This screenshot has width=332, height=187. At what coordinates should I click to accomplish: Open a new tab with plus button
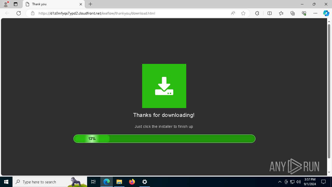(x=91, y=4)
